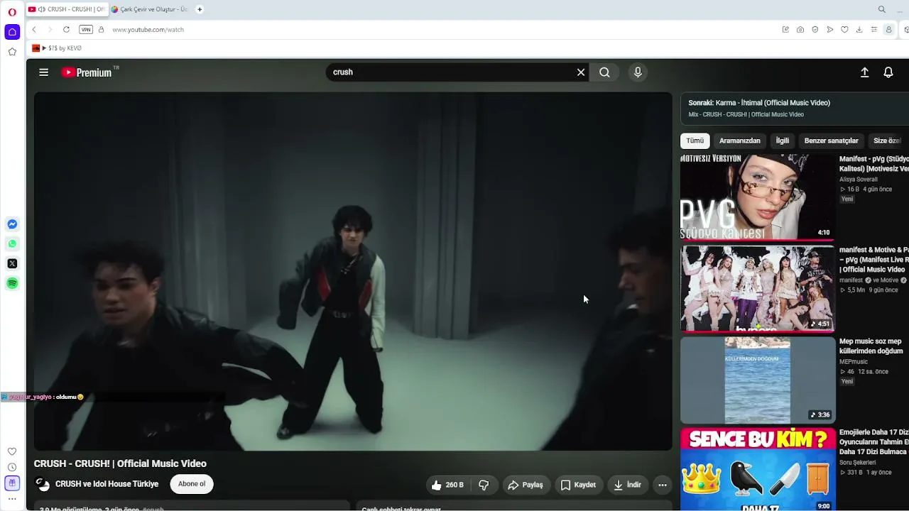909x511 pixels.
Task: Open the Easy Setup sliders icon
Action: 874,30
